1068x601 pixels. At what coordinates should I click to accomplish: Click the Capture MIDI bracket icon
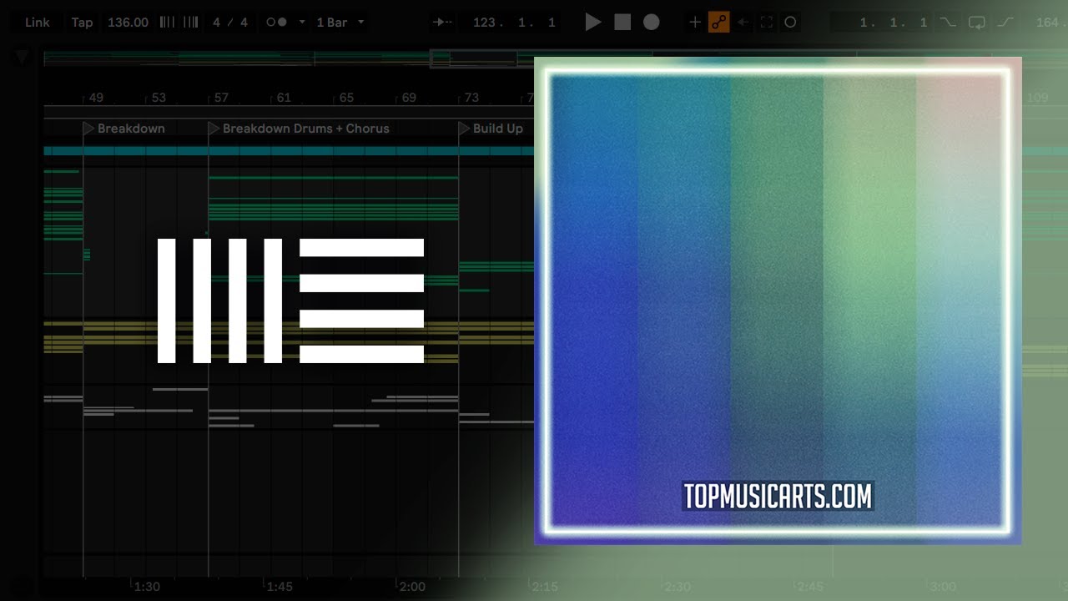coord(767,23)
